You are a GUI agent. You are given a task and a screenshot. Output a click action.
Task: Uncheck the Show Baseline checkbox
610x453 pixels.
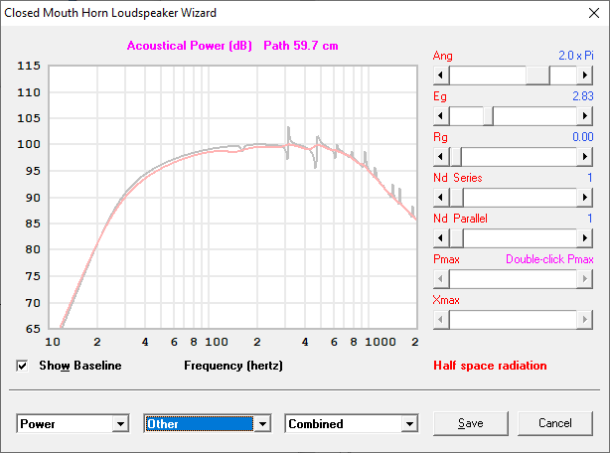coord(22,366)
